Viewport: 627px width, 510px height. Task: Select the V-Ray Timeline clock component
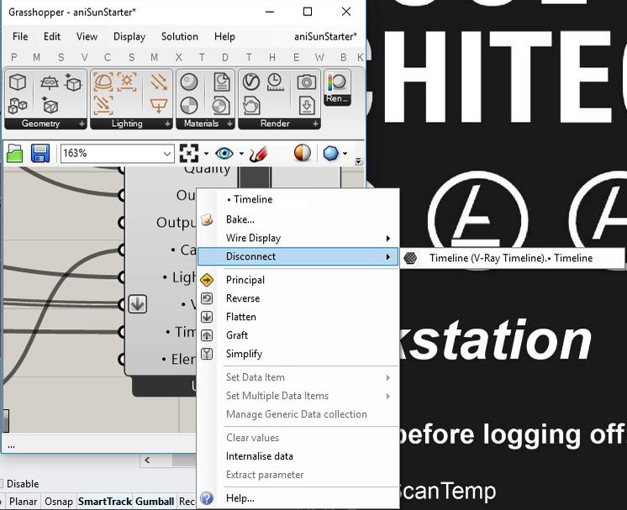275,82
